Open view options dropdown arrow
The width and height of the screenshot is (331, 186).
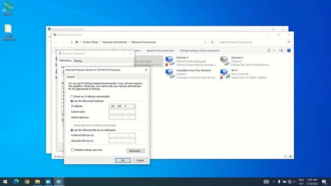tap(274, 51)
